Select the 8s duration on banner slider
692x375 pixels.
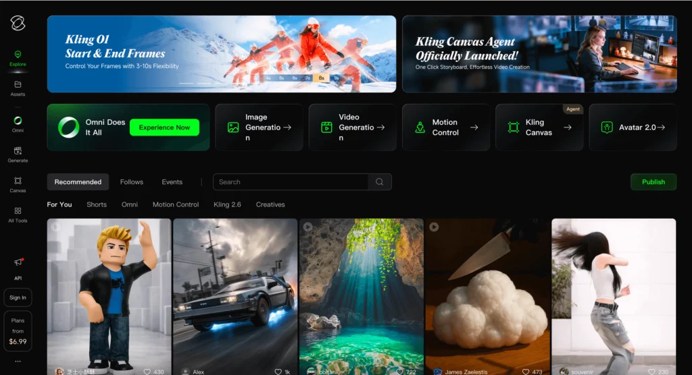click(322, 78)
